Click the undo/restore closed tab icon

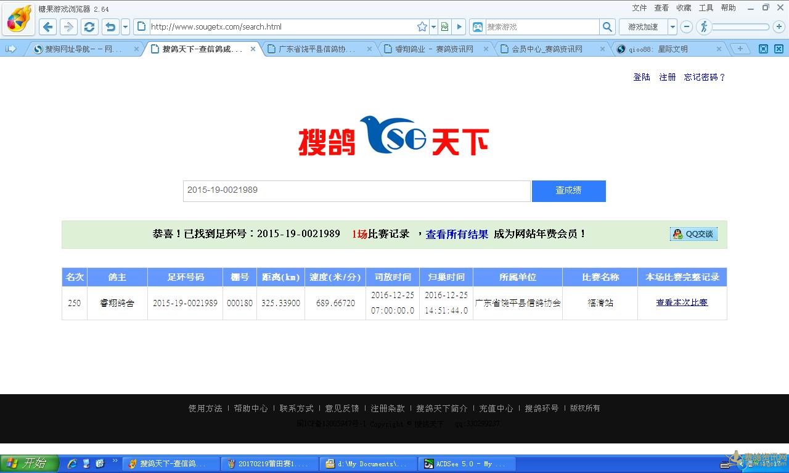(x=110, y=26)
